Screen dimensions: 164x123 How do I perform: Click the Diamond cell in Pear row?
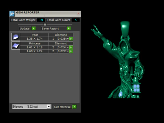pos(61,35)
